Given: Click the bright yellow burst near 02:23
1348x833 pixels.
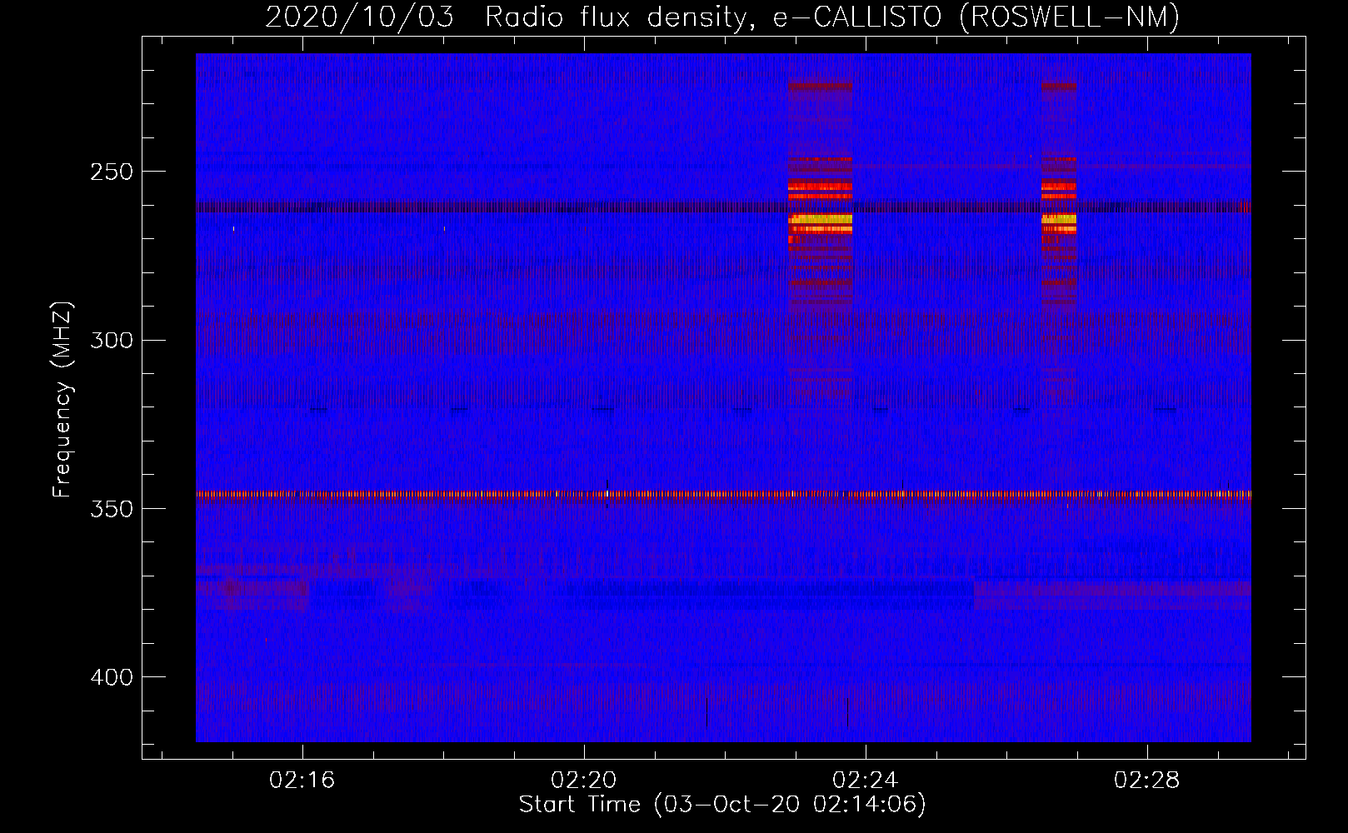Looking at the screenshot, I should (x=821, y=221).
